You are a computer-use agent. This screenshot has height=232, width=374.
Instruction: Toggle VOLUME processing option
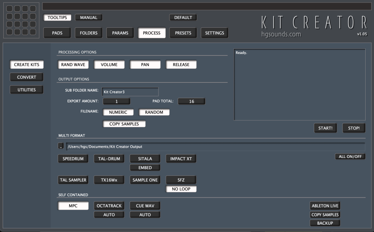[109, 65]
